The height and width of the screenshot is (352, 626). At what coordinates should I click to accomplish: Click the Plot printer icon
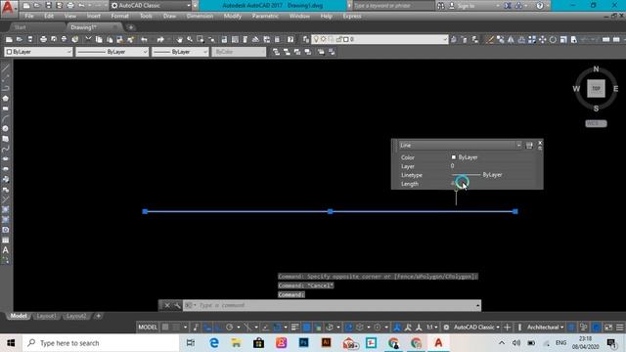[43, 39]
